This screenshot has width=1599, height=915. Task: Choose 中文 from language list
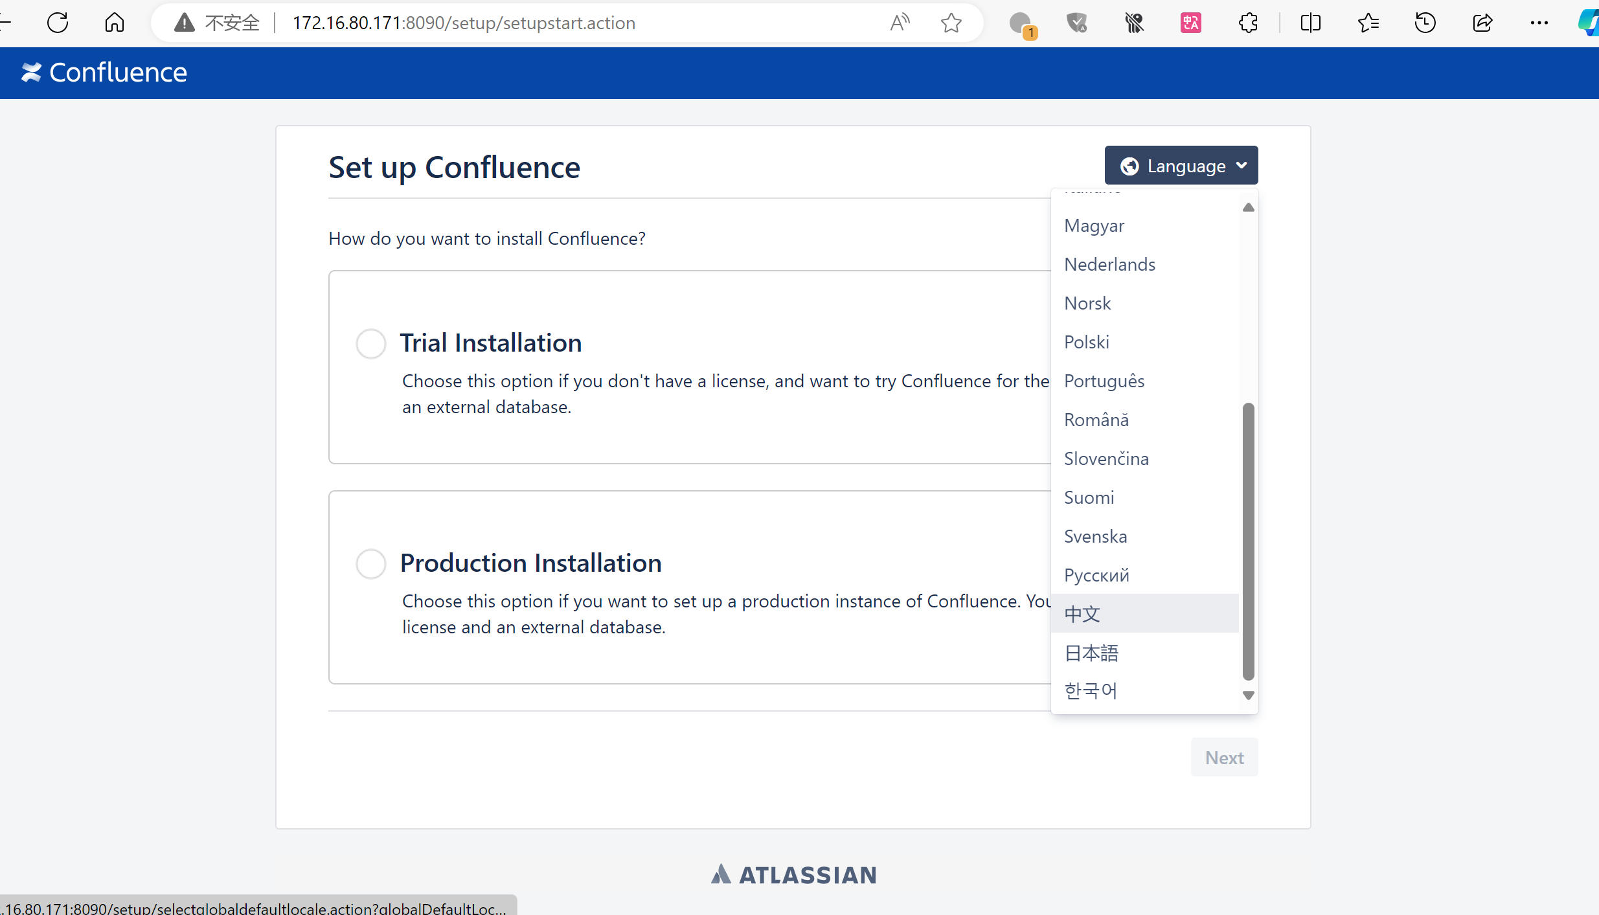click(x=1144, y=613)
